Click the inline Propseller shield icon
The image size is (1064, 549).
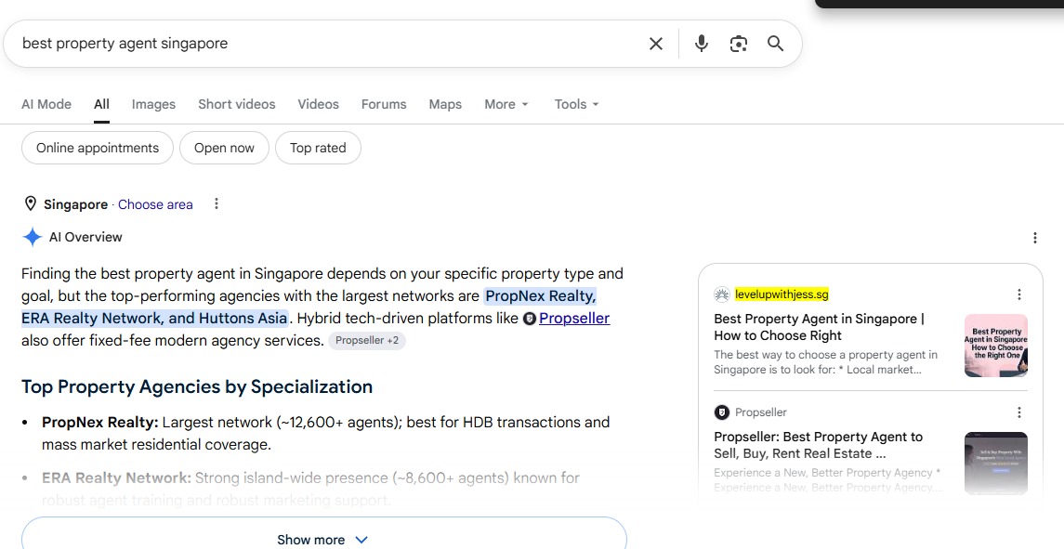click(x=530, y=319)
